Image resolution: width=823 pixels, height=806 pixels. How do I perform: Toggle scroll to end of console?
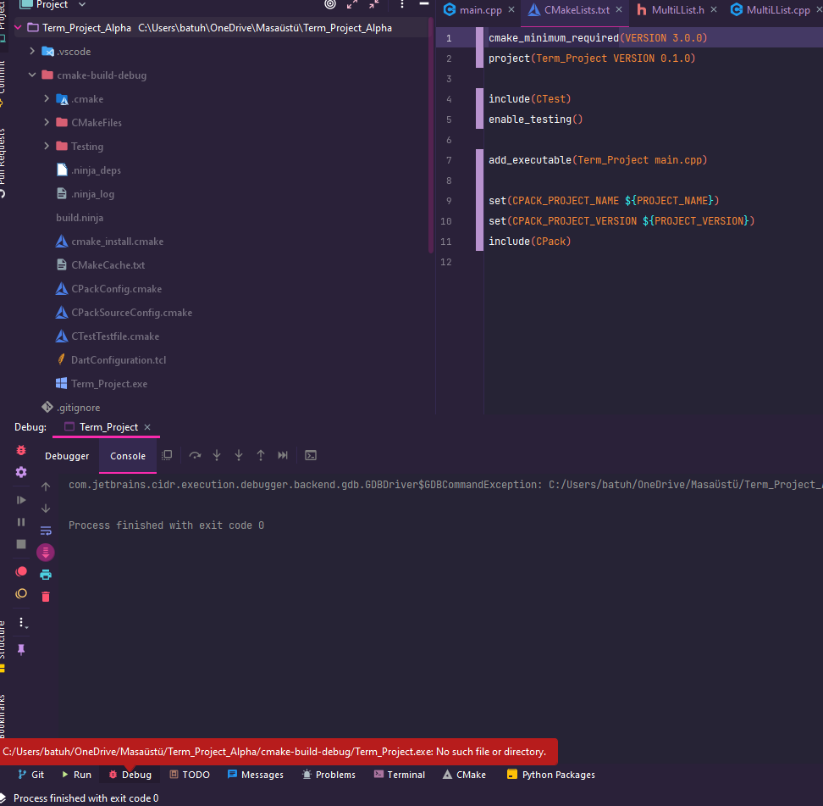(x=46, y=553)
